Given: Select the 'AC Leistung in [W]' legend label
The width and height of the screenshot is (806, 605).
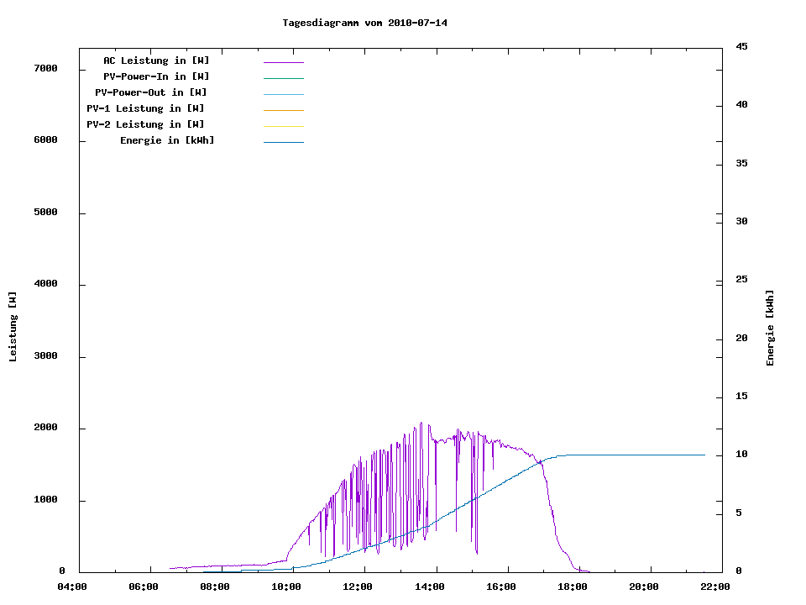Looking at the screenshot, I should [156, 60].
